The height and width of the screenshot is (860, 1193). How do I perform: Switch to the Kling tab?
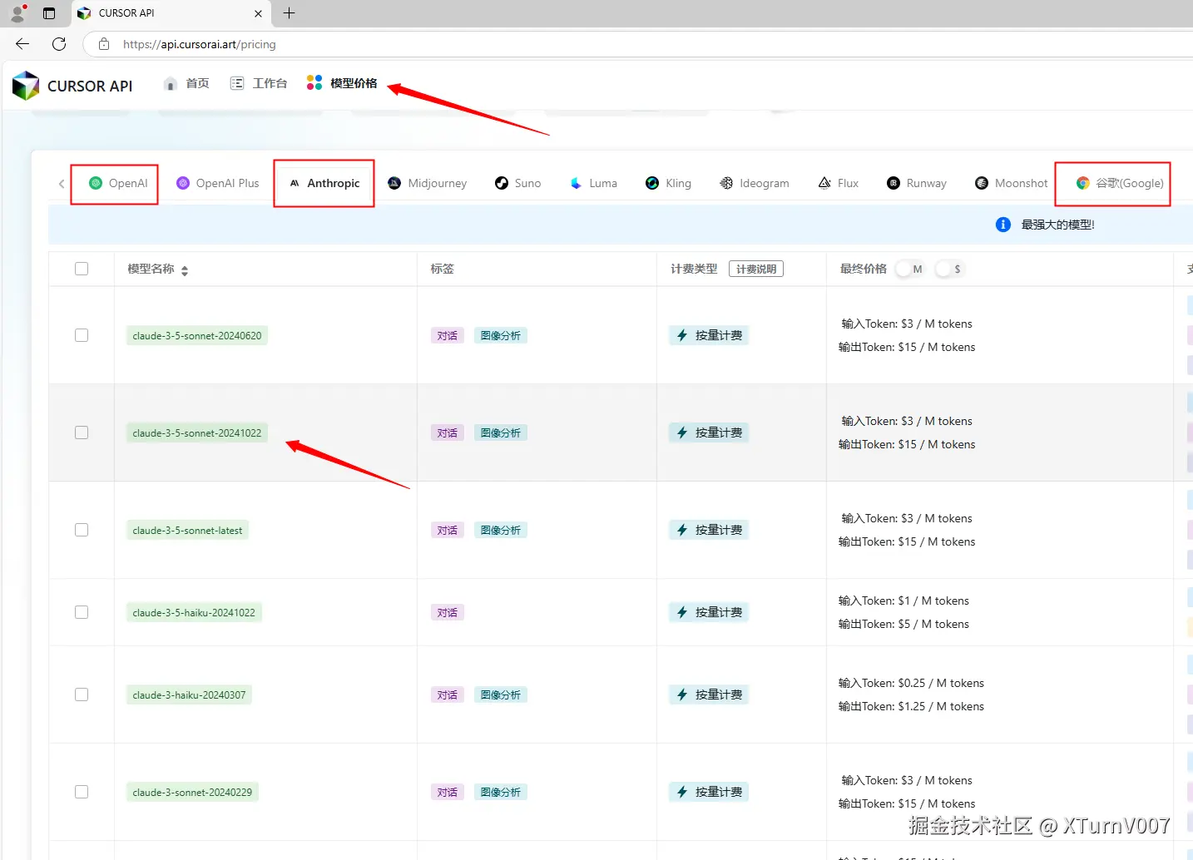tap(668, 183)
